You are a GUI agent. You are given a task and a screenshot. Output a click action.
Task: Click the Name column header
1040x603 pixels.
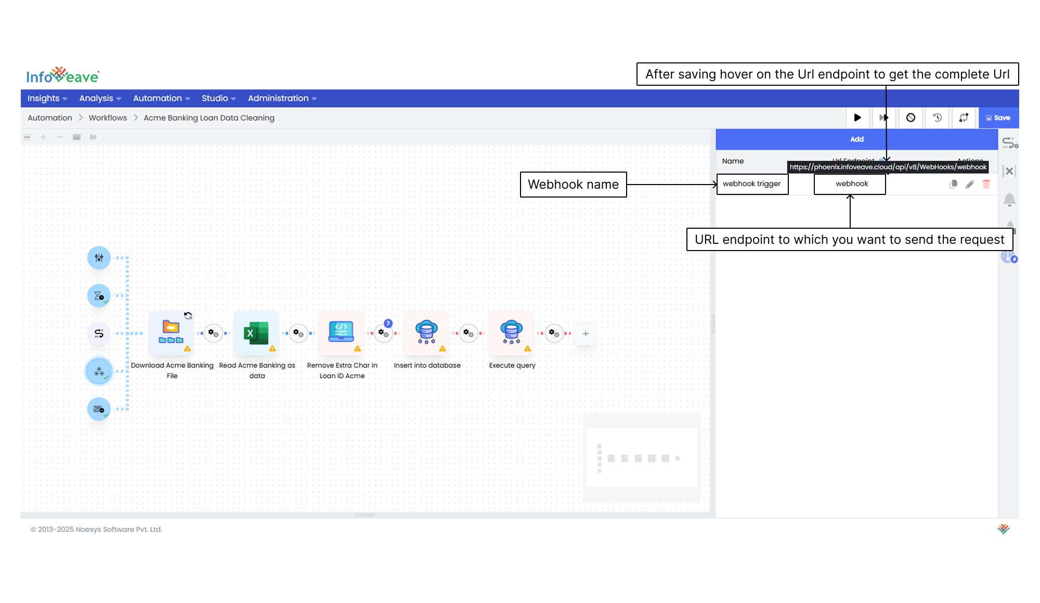[x=733, y=161]
